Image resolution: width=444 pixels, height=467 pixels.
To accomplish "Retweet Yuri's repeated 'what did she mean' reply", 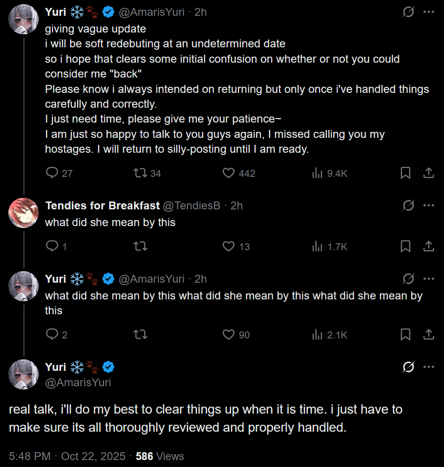I will (140, 334).
